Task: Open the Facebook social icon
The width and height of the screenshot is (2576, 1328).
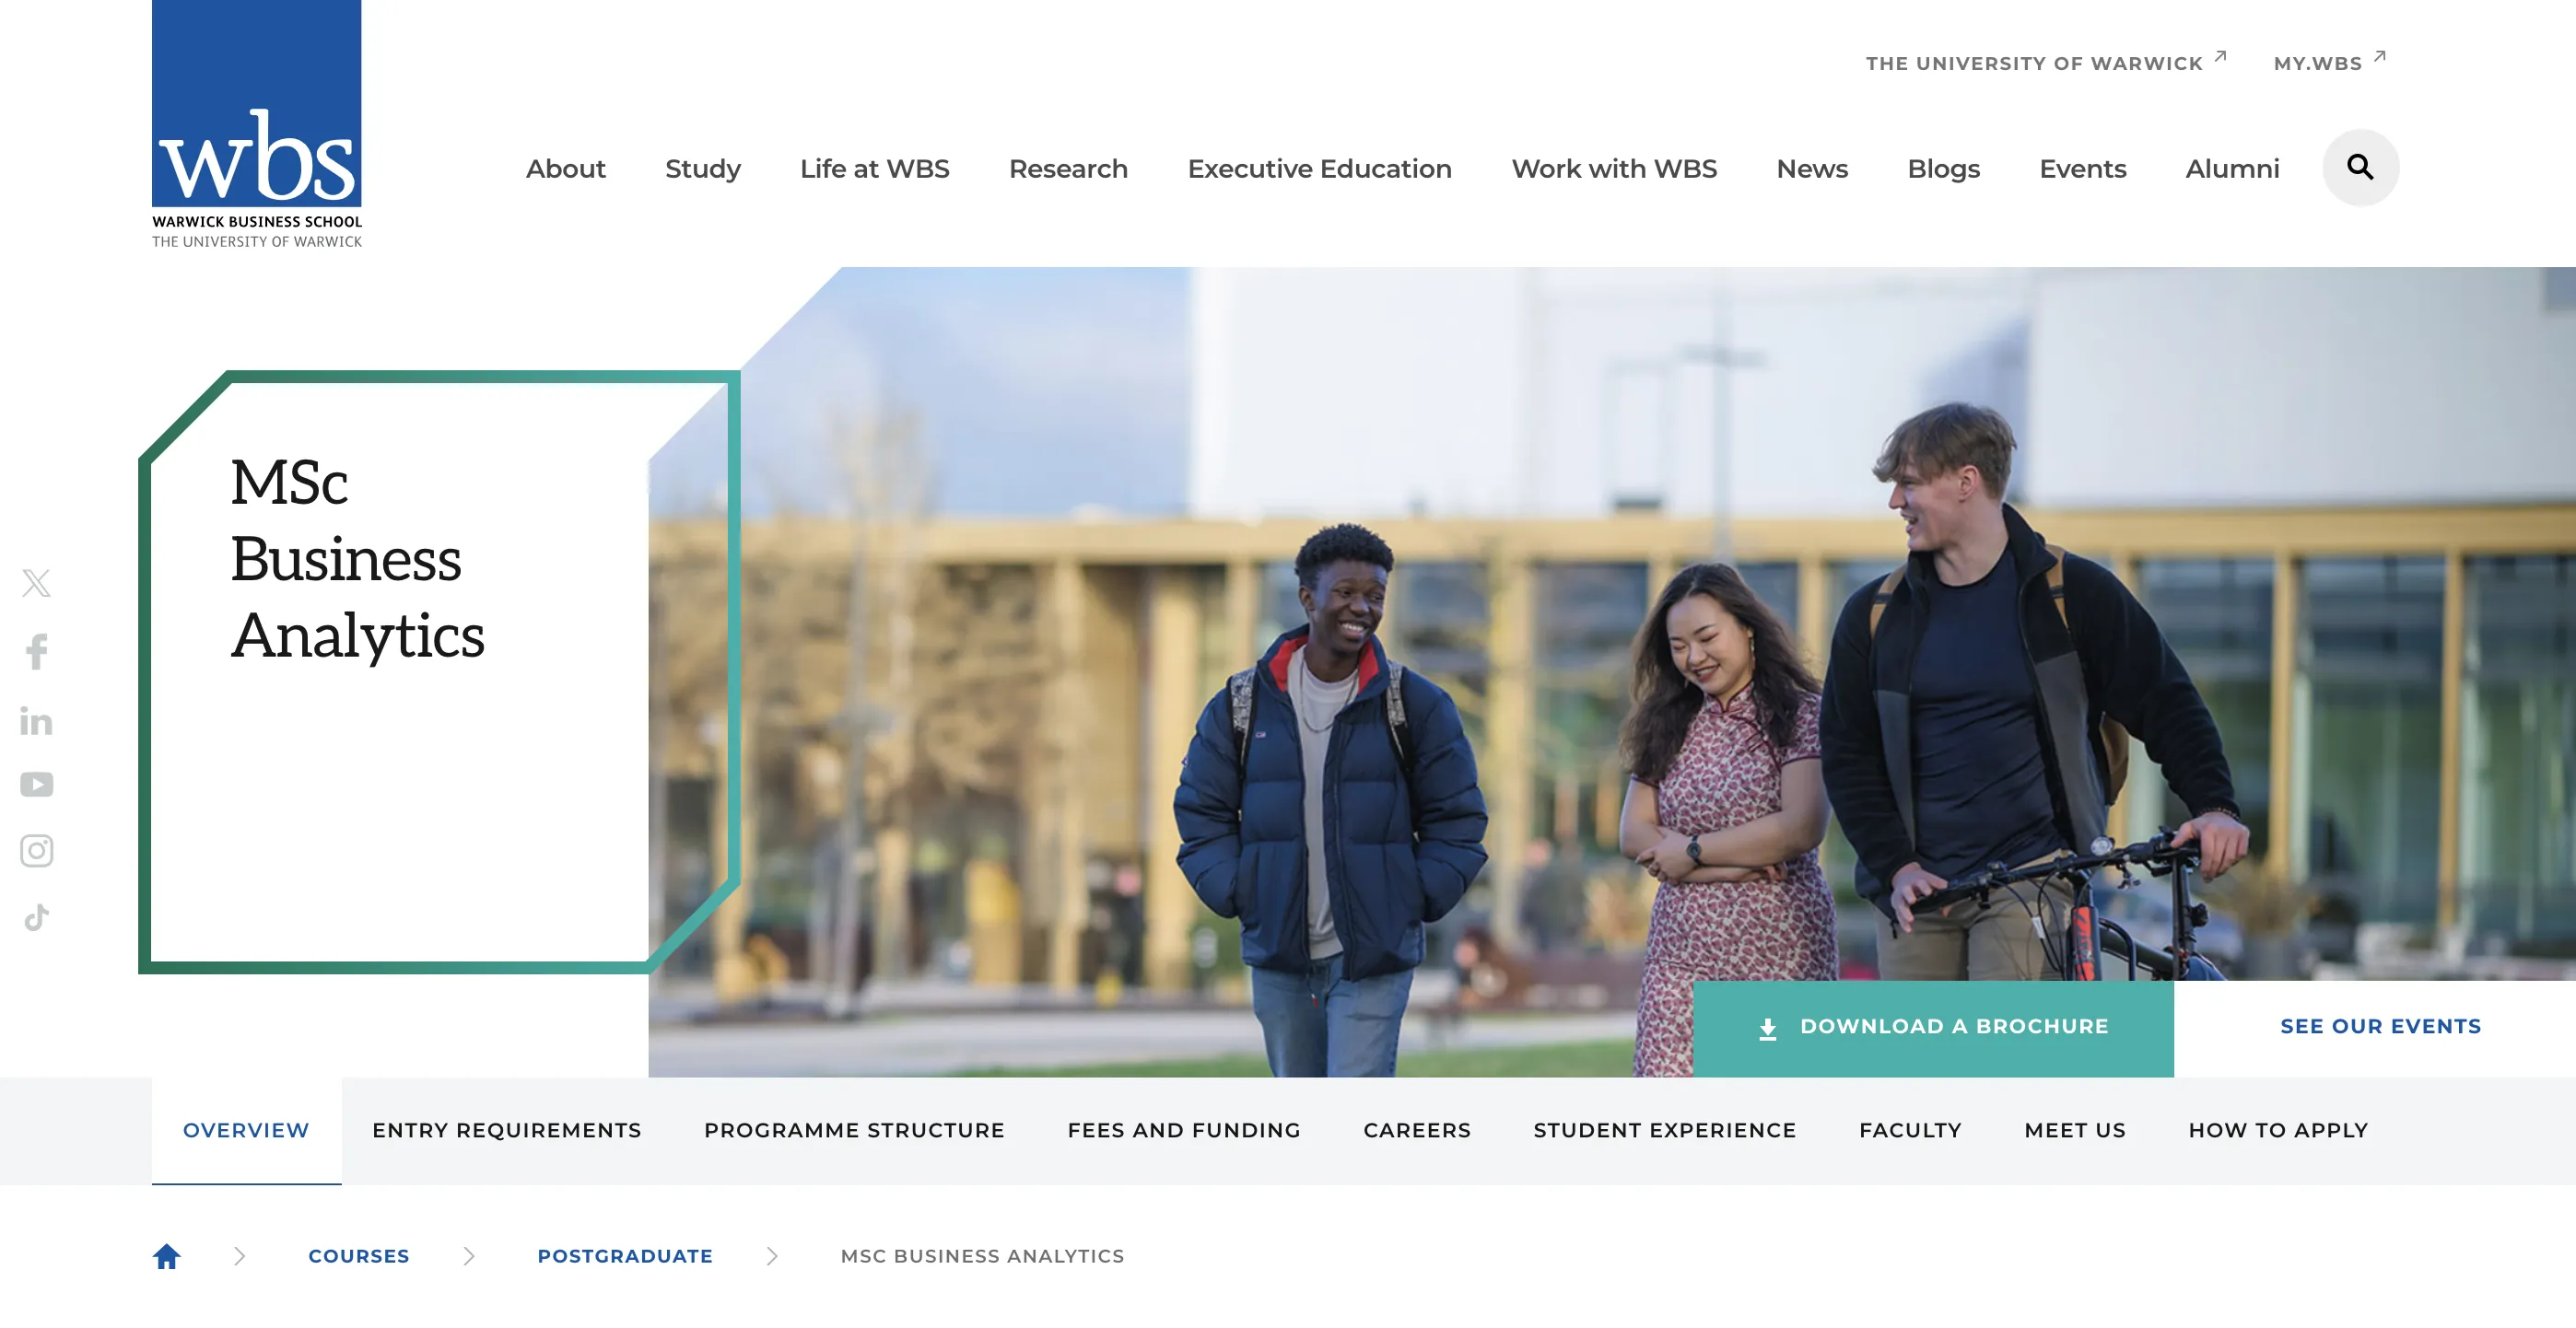Action: coord(37,651)
